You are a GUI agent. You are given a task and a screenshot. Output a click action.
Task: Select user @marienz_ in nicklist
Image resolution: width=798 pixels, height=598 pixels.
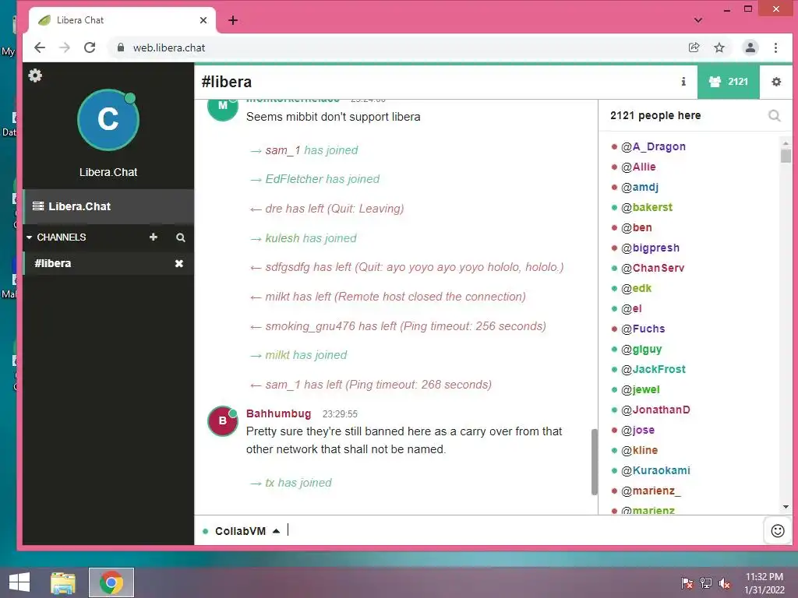click(651, 491)
